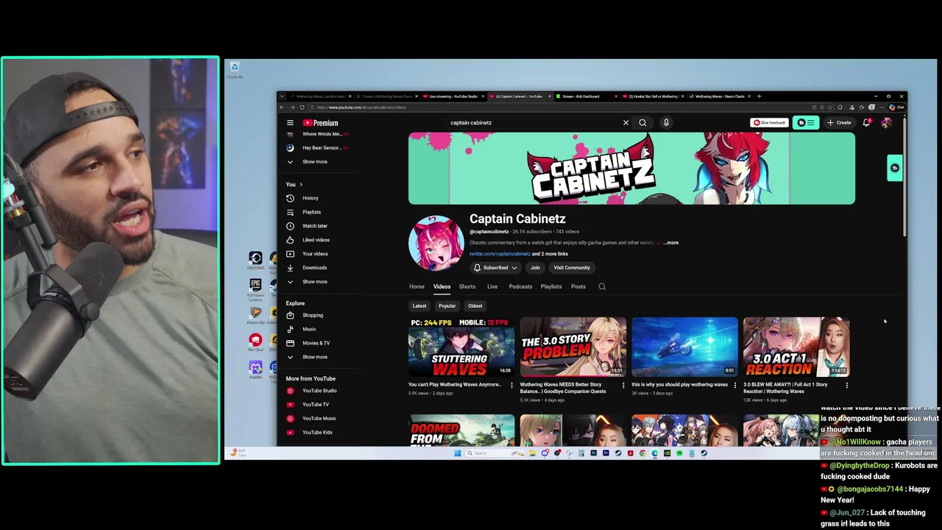Click the Visit Community button
This screenshot has height=530, width=942.
[x=572, y=268]
